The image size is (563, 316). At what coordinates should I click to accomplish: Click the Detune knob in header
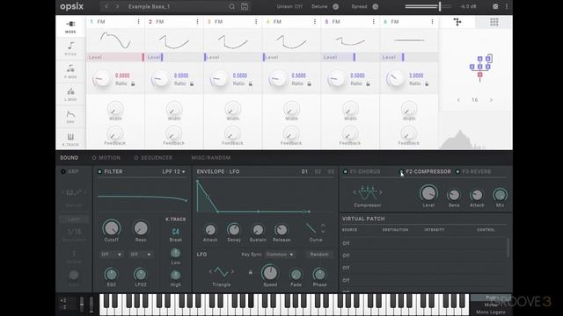click(x=336, y=6)
